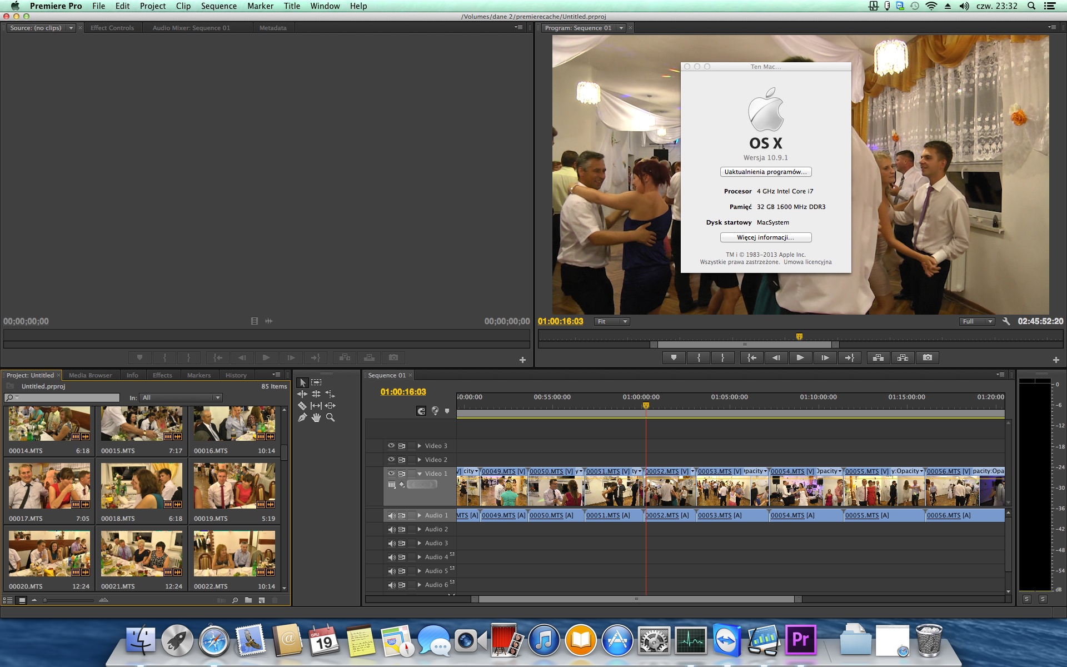The image size is (1067, 667).
Task: Open the In: All search scope dropdown
Action: (181, 397)
